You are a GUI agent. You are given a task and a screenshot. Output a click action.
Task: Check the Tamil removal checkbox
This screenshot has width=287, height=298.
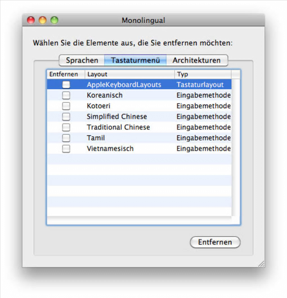point(66,138)
